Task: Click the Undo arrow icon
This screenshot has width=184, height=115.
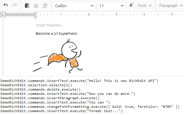Action: [x=6, y=5]
